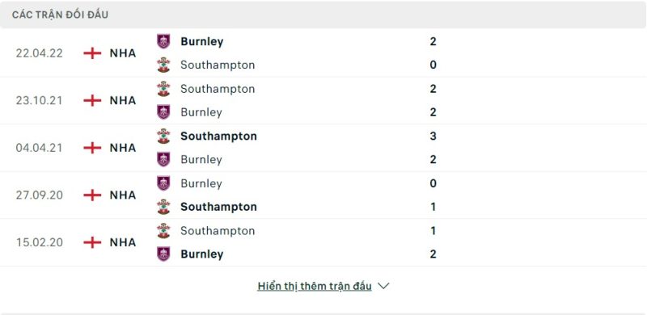Image resolution: width=647 pixels, height=315 pixels.
Task: Click NHA league label for 27.09.20 match
Action: (x=123, y=195)
